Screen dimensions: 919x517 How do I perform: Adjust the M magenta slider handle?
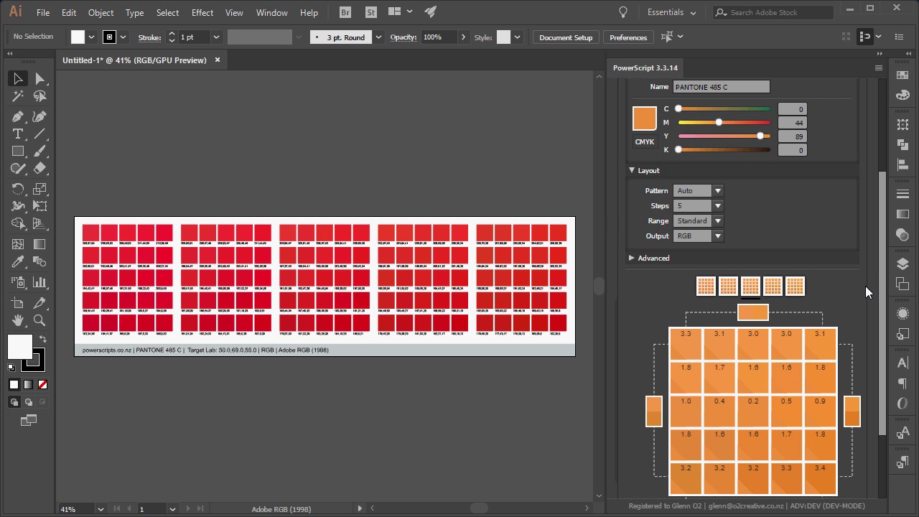719,123
